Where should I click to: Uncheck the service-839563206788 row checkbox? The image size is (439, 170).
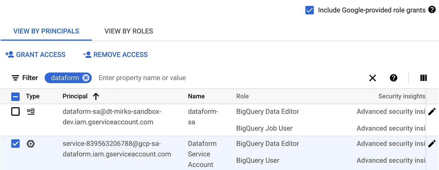[15, 144]
